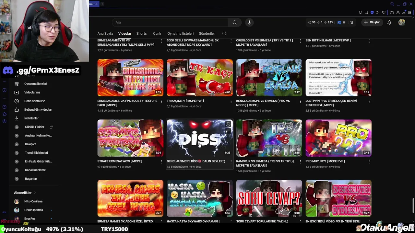The image size is (415, 233).
Task: Expand more subscriptions down chevron
Action: pos(59,222)
